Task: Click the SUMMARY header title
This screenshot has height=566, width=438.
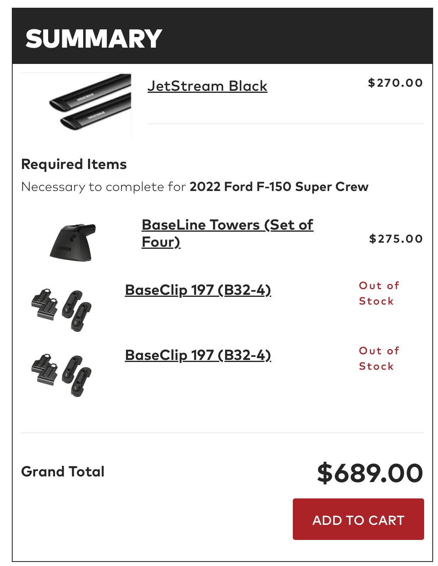Action: (x=94, y=39)
